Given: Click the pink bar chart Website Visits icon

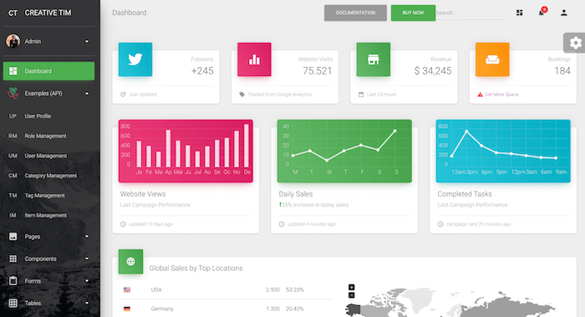Looking at the screenshot, I should [254, 59].
